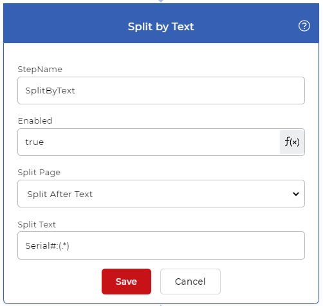Open the Split After Text dropdown

tap(161, 194)
